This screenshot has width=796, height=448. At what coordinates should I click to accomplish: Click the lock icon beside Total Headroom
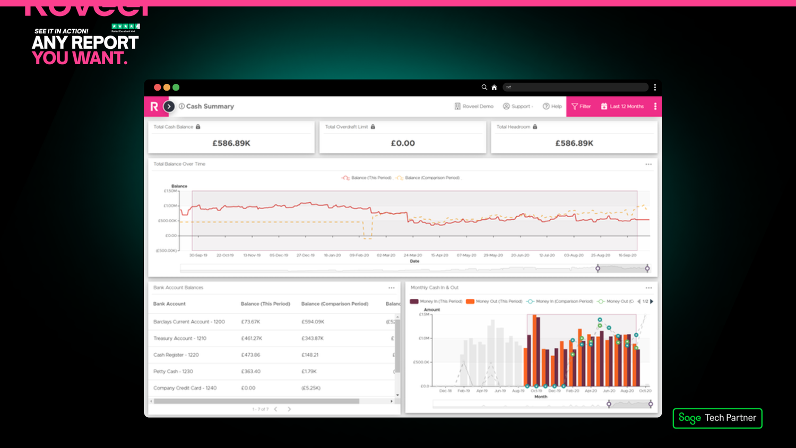(535, 127)
